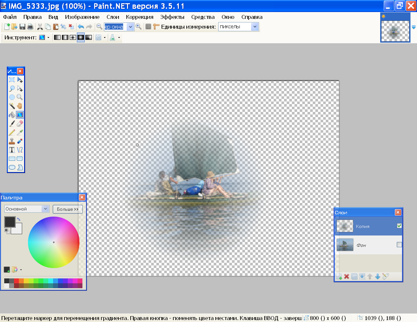
Task: Open the palette management dropdown arrow
Action: [x=21, y=270]
